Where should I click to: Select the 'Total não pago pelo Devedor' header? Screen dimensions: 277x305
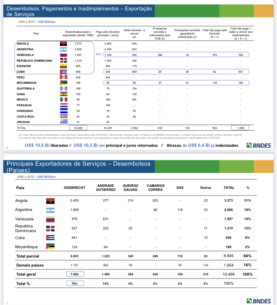coord(214,34)
